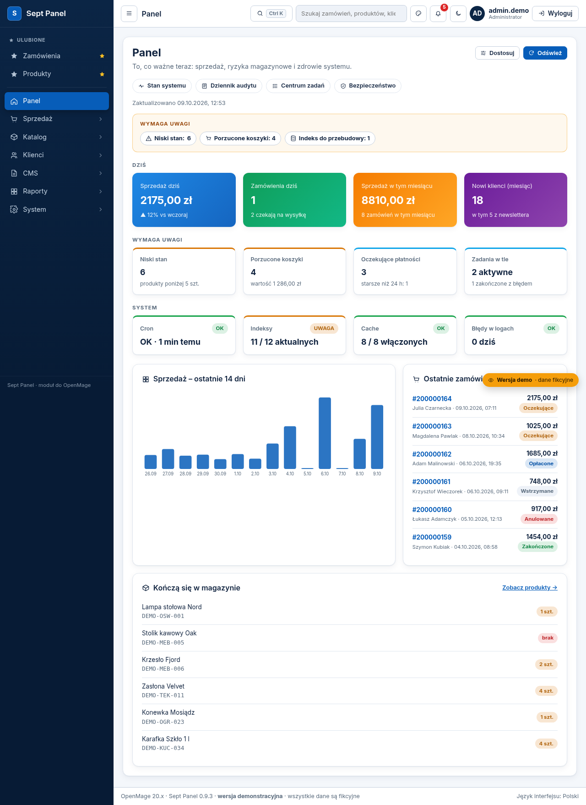Viewport: 586px width, 805px height.
Task: Focus the search input field
Action: click(351, 14)
